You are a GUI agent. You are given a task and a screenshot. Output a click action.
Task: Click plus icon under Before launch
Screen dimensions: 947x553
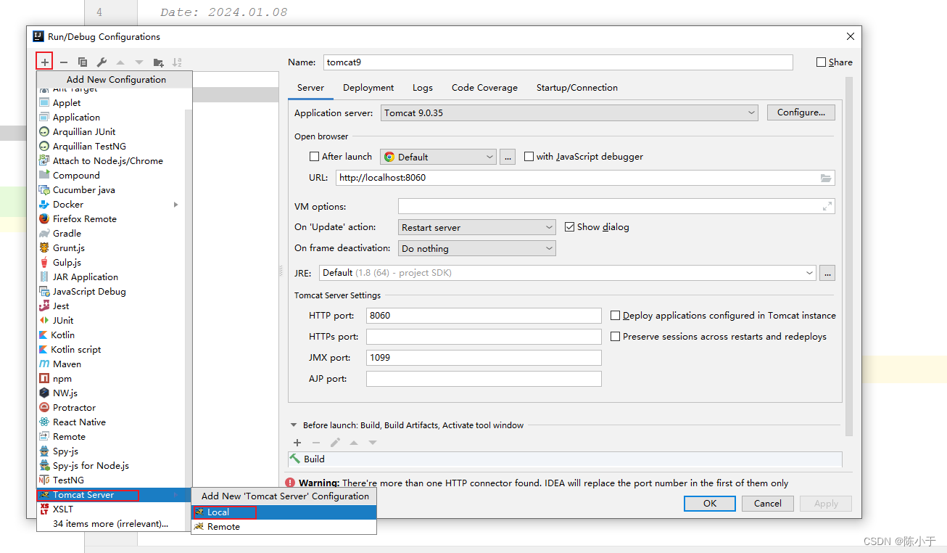point(297,443)
